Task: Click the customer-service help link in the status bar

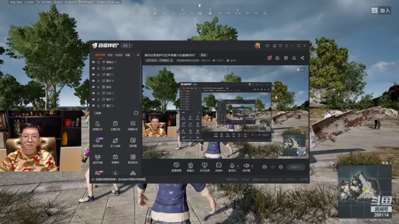Action: pyautogui.click(x=120, y=179)
